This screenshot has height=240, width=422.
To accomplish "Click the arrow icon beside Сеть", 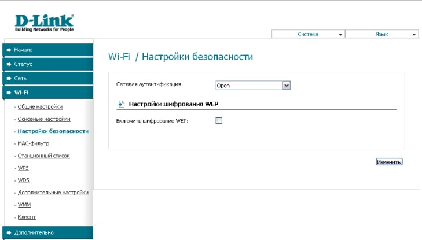I will coord(9,78).
